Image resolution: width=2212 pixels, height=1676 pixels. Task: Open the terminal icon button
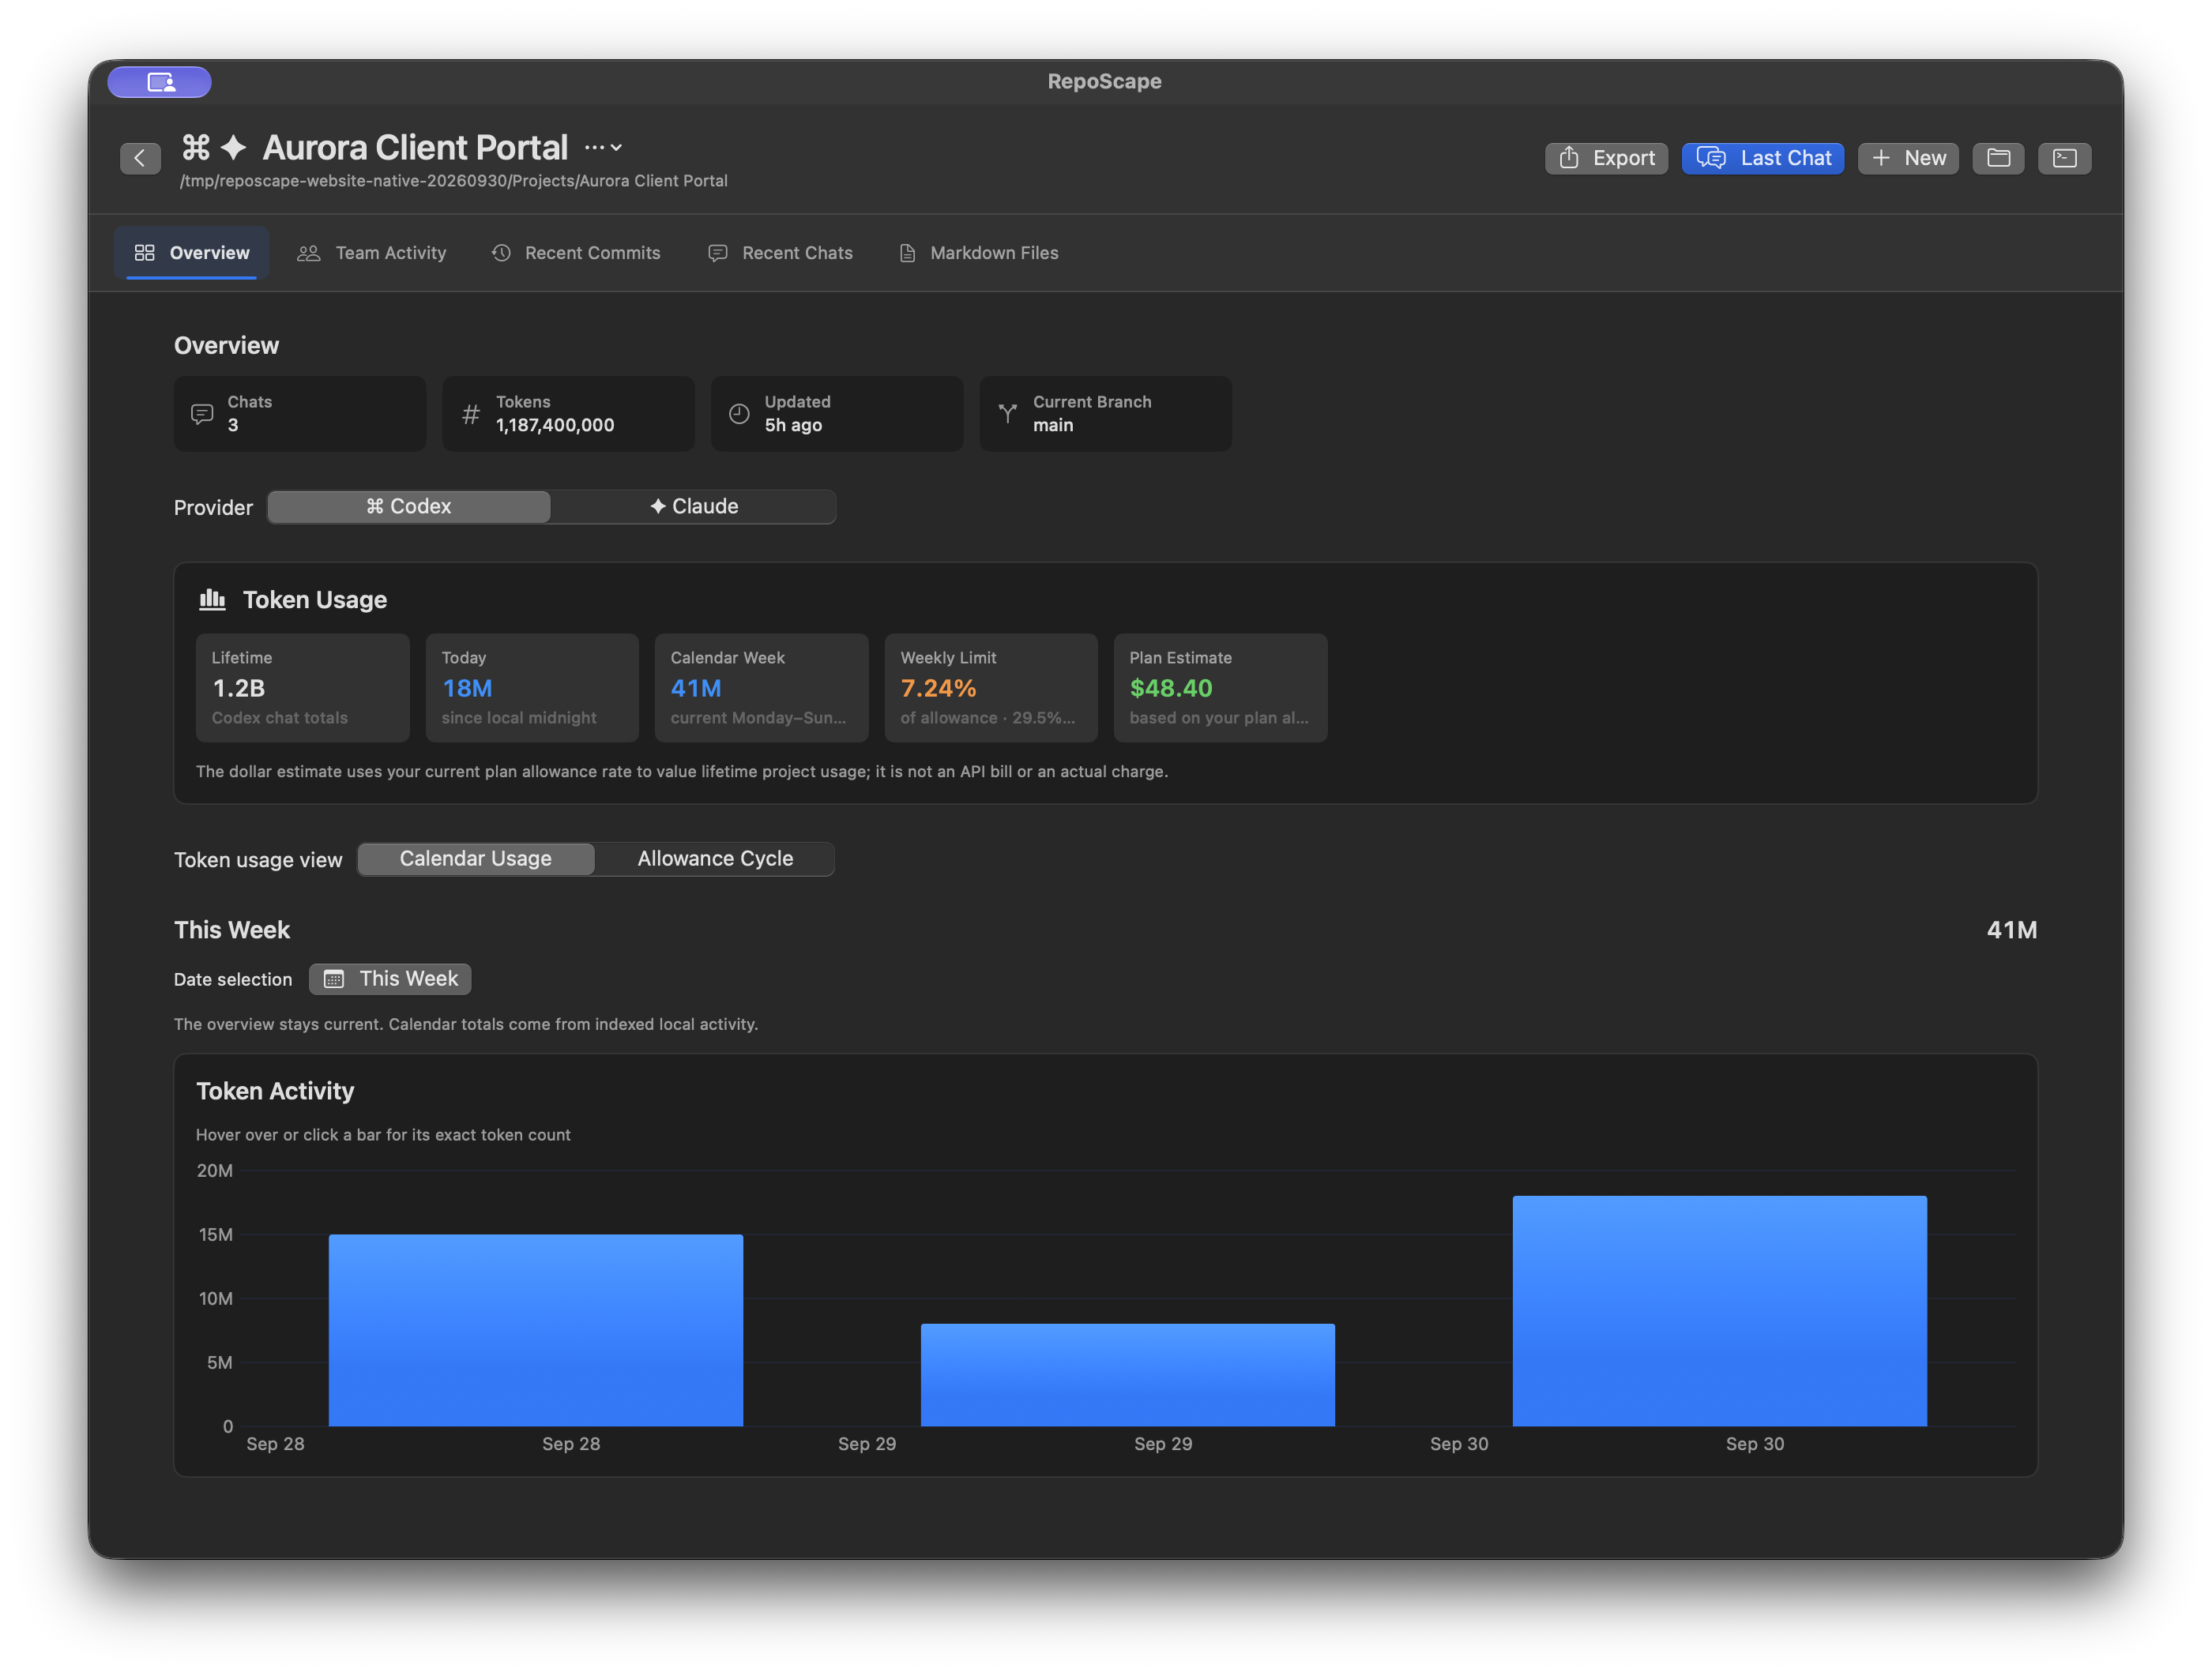[x=2065, y=158]
